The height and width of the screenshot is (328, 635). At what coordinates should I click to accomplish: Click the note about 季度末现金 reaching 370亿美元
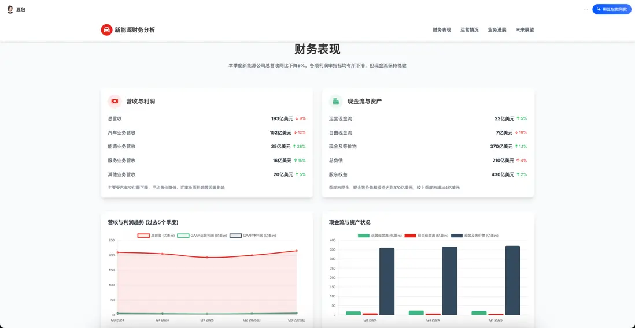pyautogui.click(x=394, y=188)
